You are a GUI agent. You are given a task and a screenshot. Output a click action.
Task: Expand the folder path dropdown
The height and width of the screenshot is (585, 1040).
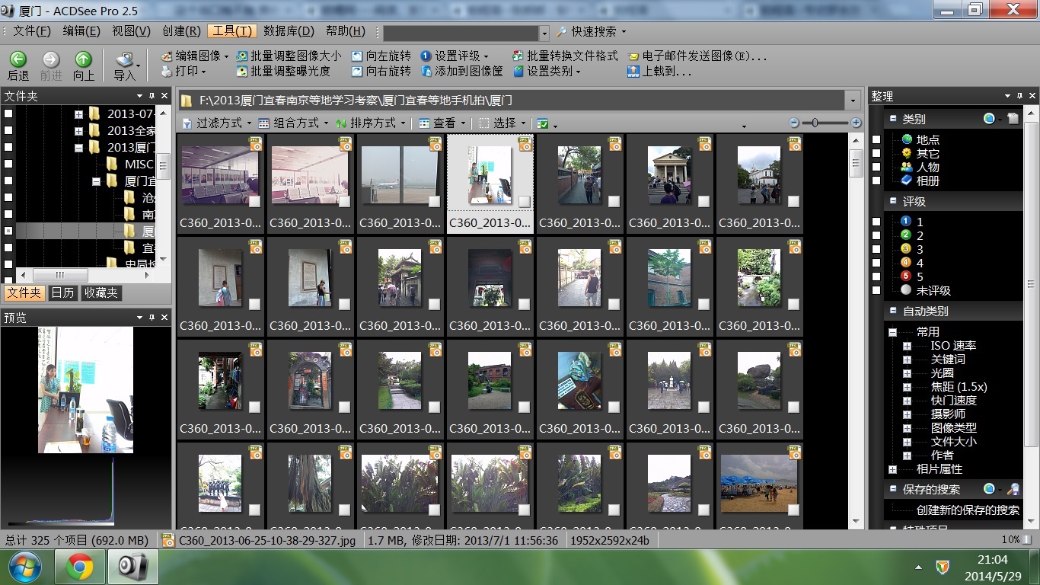[x=852, y=100]
